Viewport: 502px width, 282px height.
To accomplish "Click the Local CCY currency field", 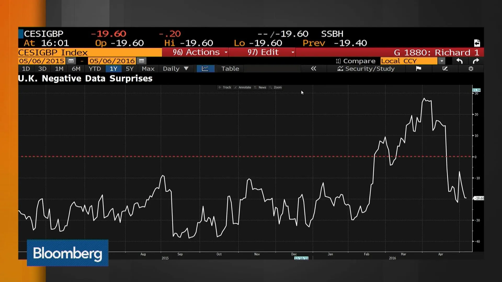I will tap(409, 61).
